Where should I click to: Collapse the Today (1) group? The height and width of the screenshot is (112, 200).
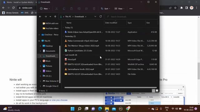point(64,28)
